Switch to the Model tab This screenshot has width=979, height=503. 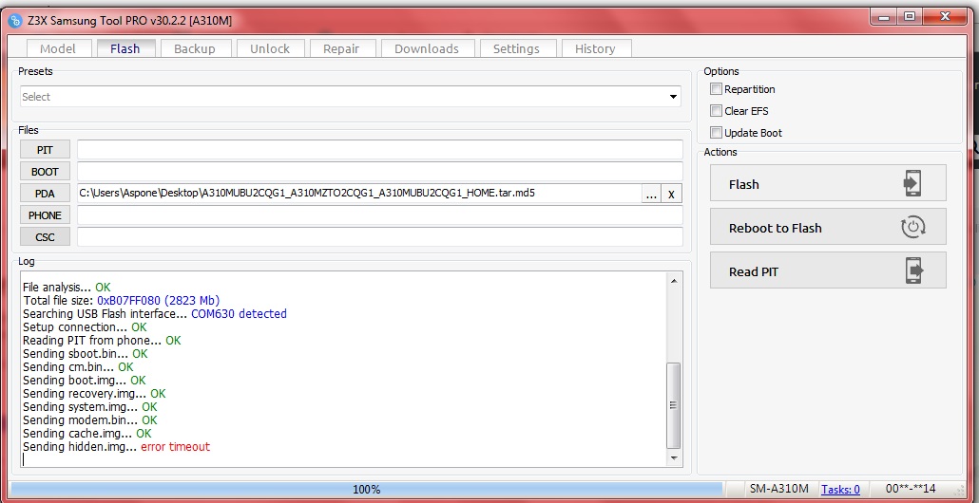pos(58,48)
